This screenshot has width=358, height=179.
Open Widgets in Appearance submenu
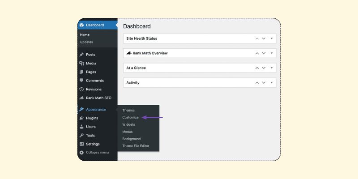[128, 124]
